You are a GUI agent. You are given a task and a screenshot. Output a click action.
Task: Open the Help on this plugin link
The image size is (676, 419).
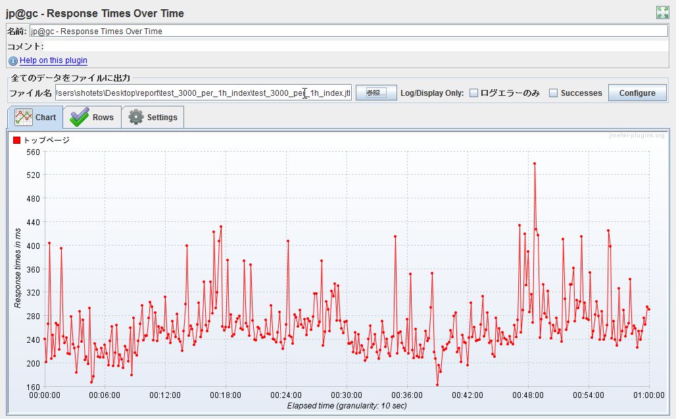pyautogui.click(x=53, y=60)
